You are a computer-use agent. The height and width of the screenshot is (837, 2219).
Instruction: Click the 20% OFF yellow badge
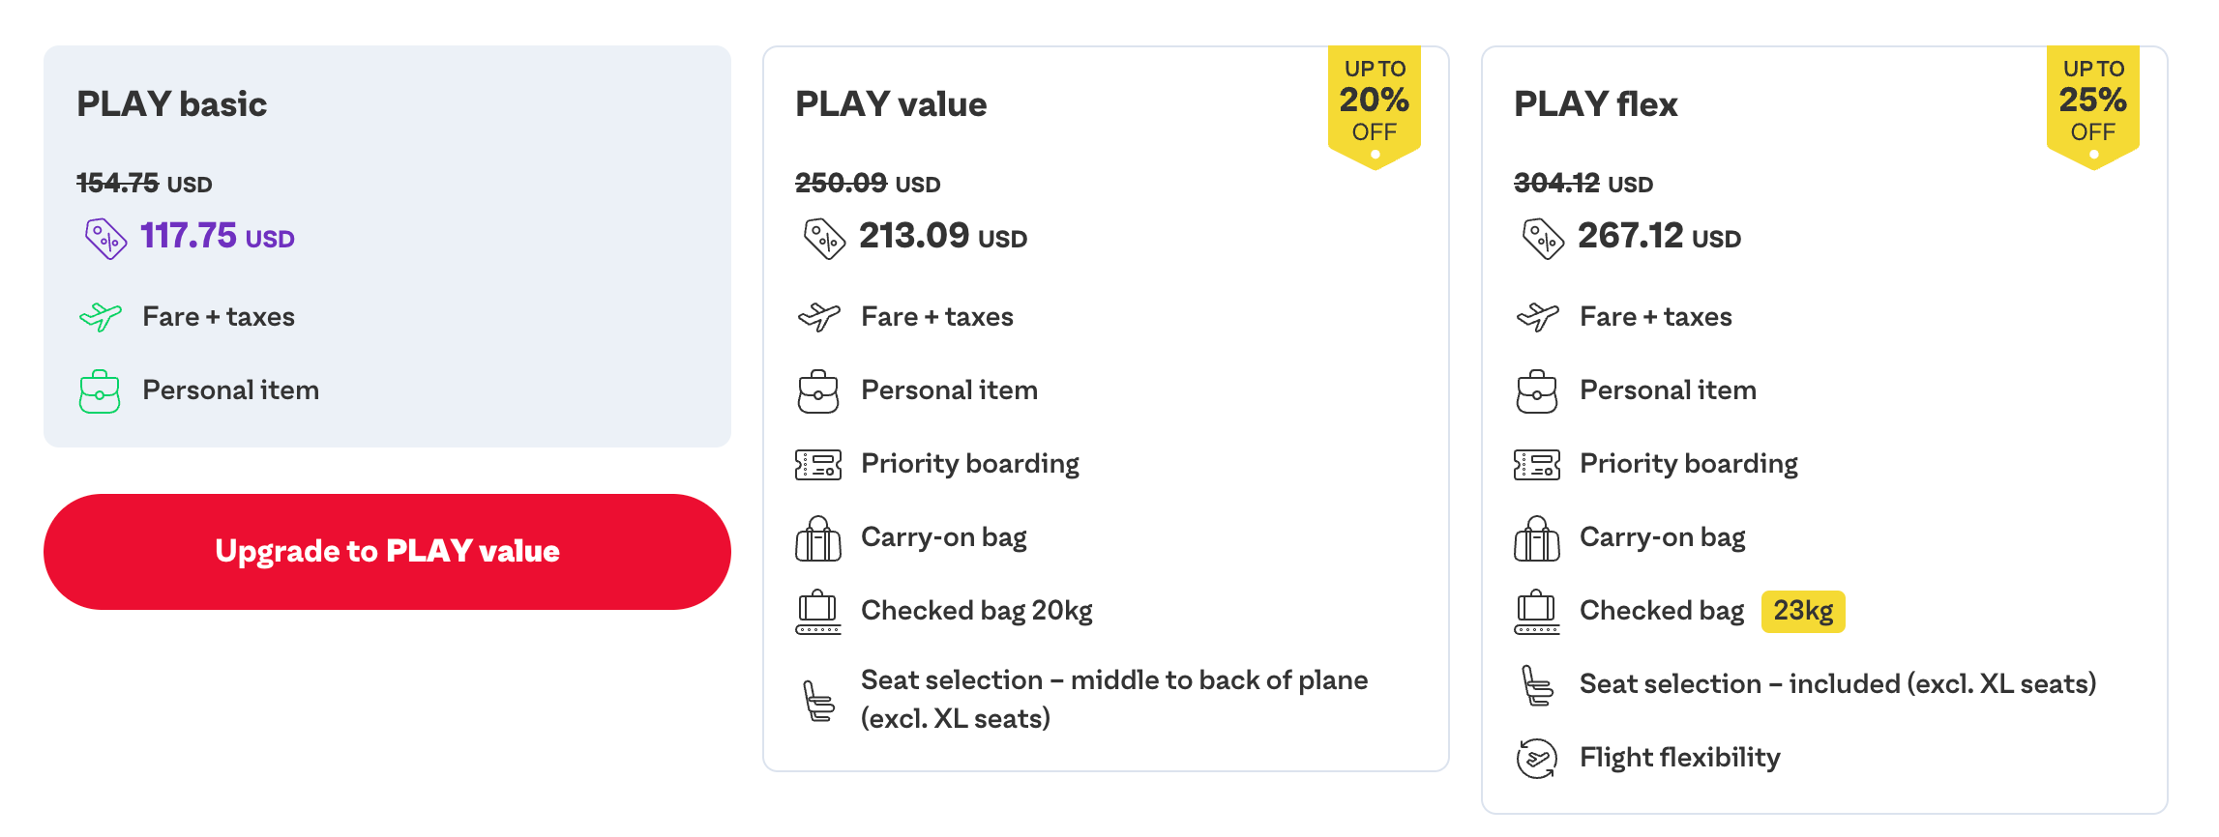click(1375, 102)
